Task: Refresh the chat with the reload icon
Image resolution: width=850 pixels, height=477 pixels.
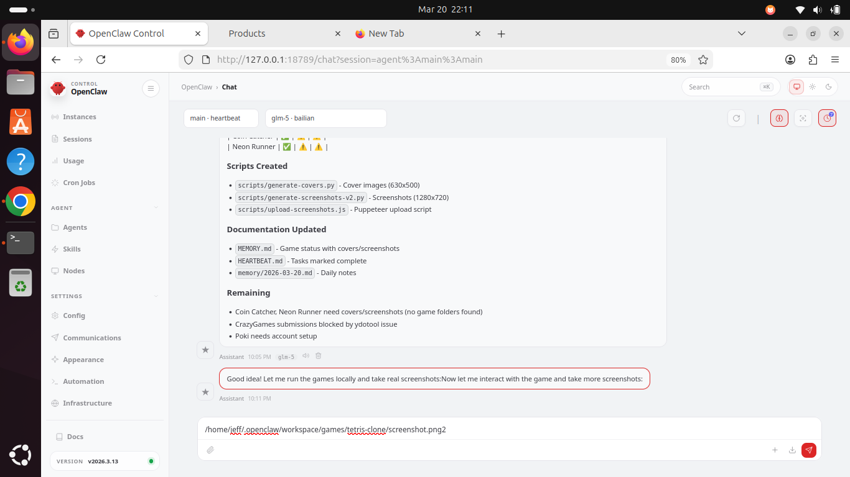Action: 737,118
